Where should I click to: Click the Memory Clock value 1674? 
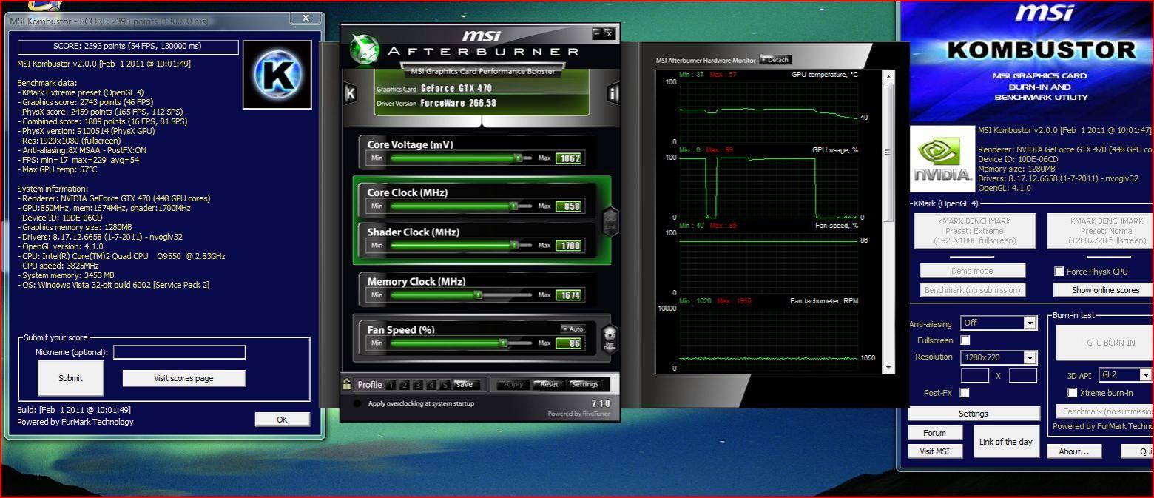569,295
